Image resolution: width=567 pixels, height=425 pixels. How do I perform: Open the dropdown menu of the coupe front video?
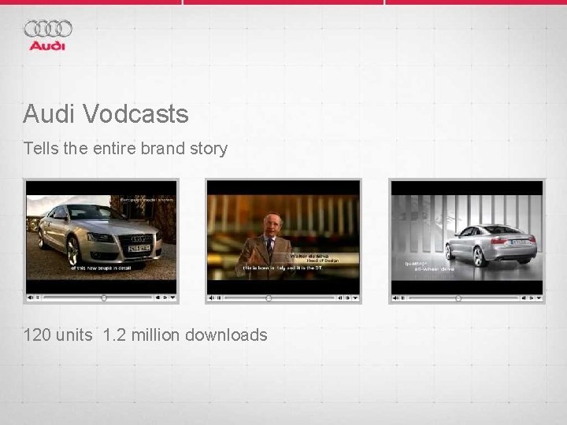(172, 297)
